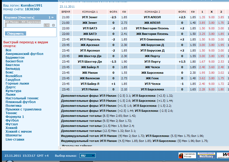The width and height of the screenshot is (229, 162).
Task: Go to Лыжи section
Action: pyautogui.click(x=11, y=95)
